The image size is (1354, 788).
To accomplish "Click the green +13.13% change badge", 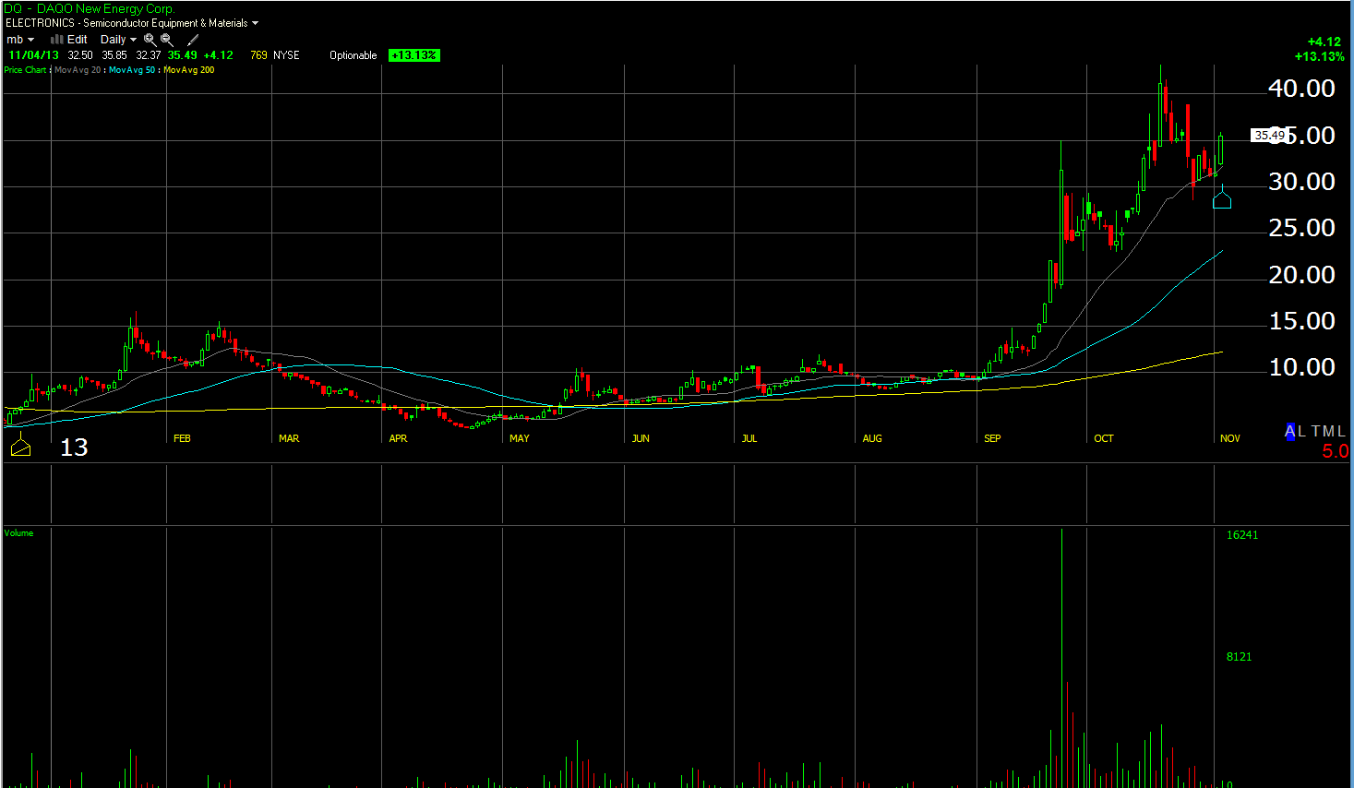I will (x=414, y=55).
